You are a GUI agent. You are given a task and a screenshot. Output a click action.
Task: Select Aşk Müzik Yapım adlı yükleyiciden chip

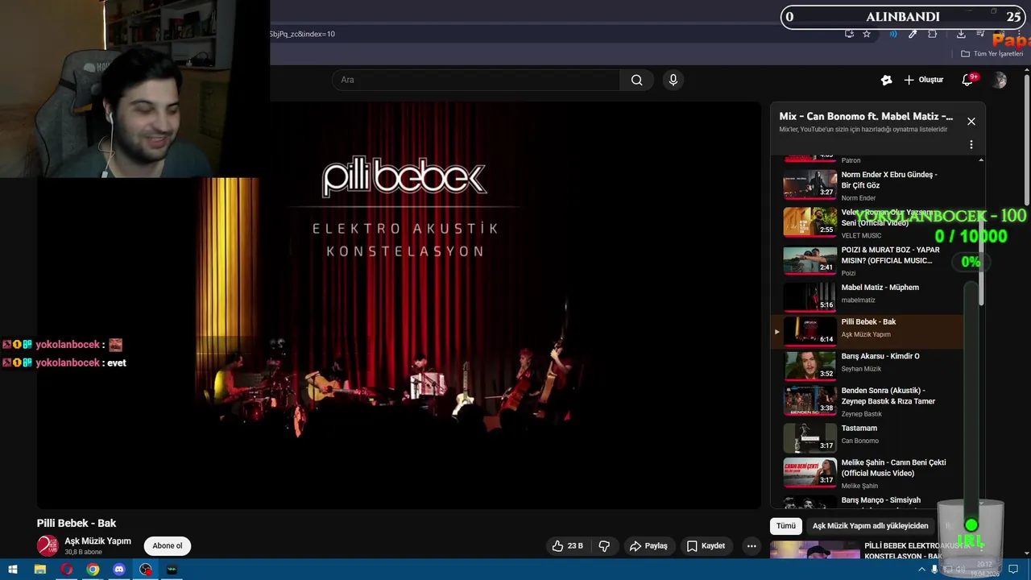pyautogui.click(x=870, y=525)
